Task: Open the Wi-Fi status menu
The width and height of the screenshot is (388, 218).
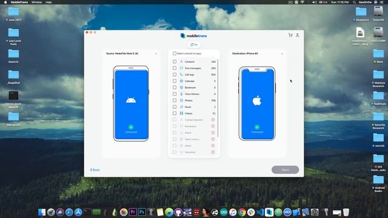Action: (303, 2)
